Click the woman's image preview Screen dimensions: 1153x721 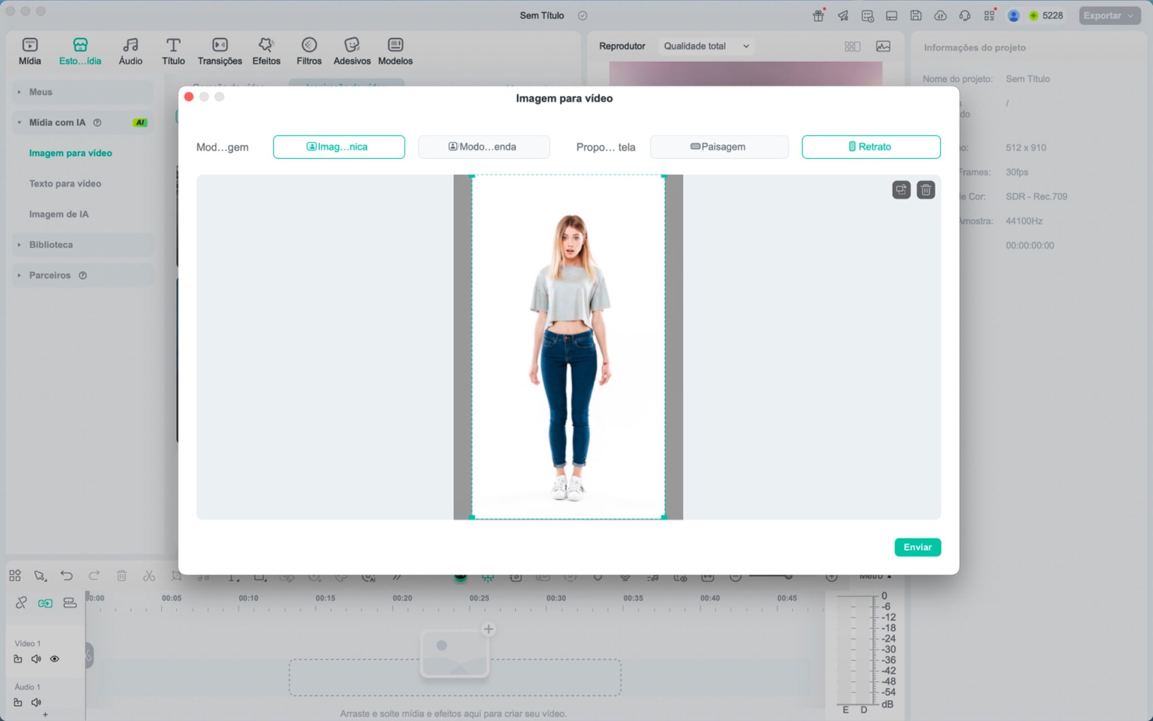pos(569,347)
